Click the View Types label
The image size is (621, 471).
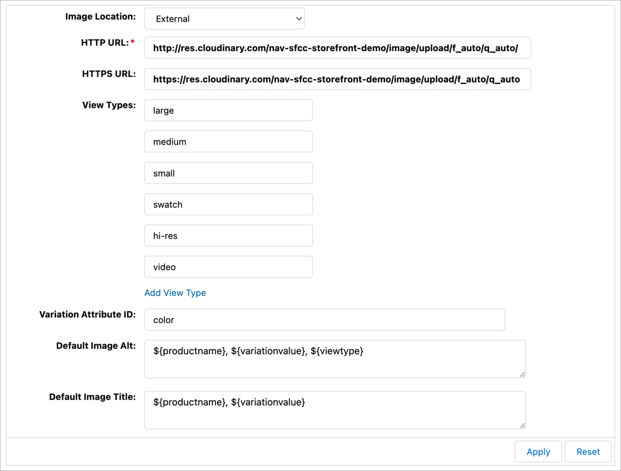click(x=109, y=105)
